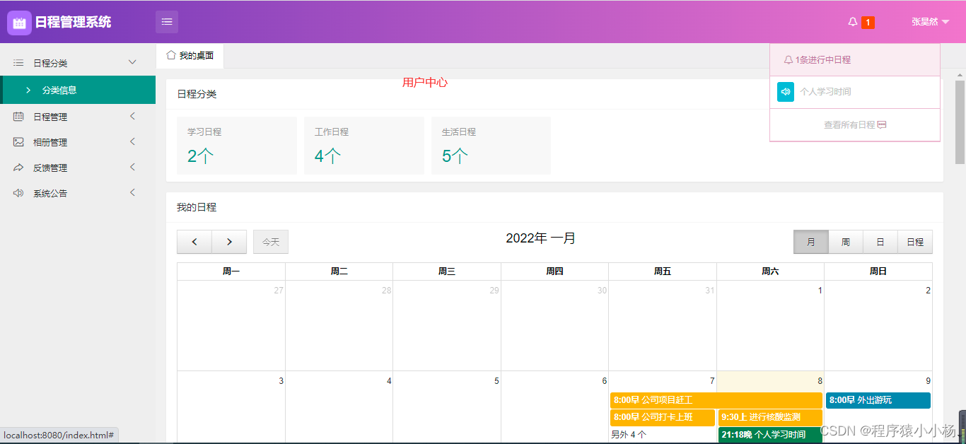Open the 21:18晚 个人学习时间 event
The height and width of the screenshot is (444, 966).
pos(770,435)
